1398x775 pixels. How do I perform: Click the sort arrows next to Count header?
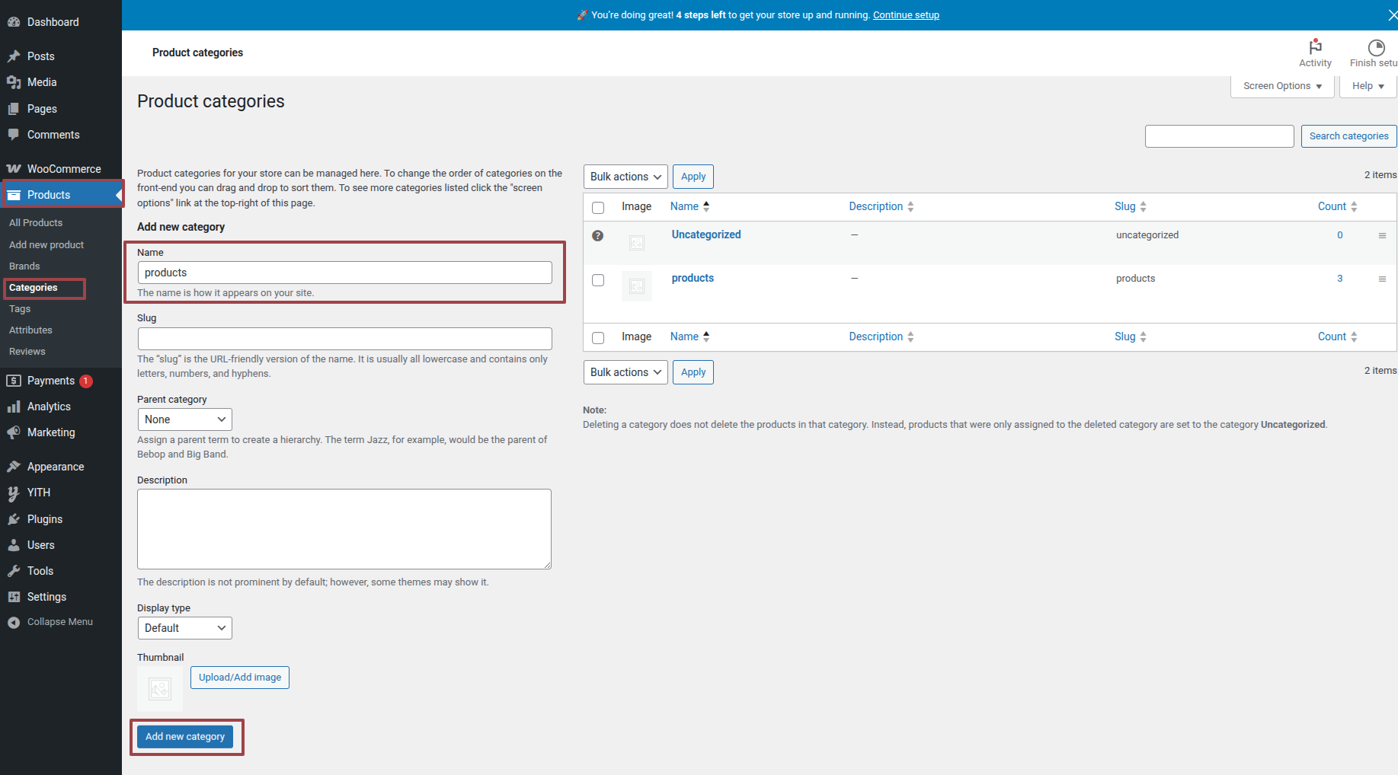coord(1354,207)
